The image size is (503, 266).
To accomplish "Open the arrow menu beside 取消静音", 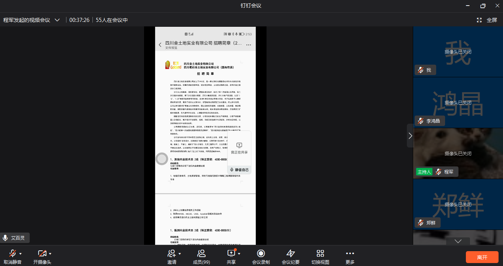I will 20,254.
